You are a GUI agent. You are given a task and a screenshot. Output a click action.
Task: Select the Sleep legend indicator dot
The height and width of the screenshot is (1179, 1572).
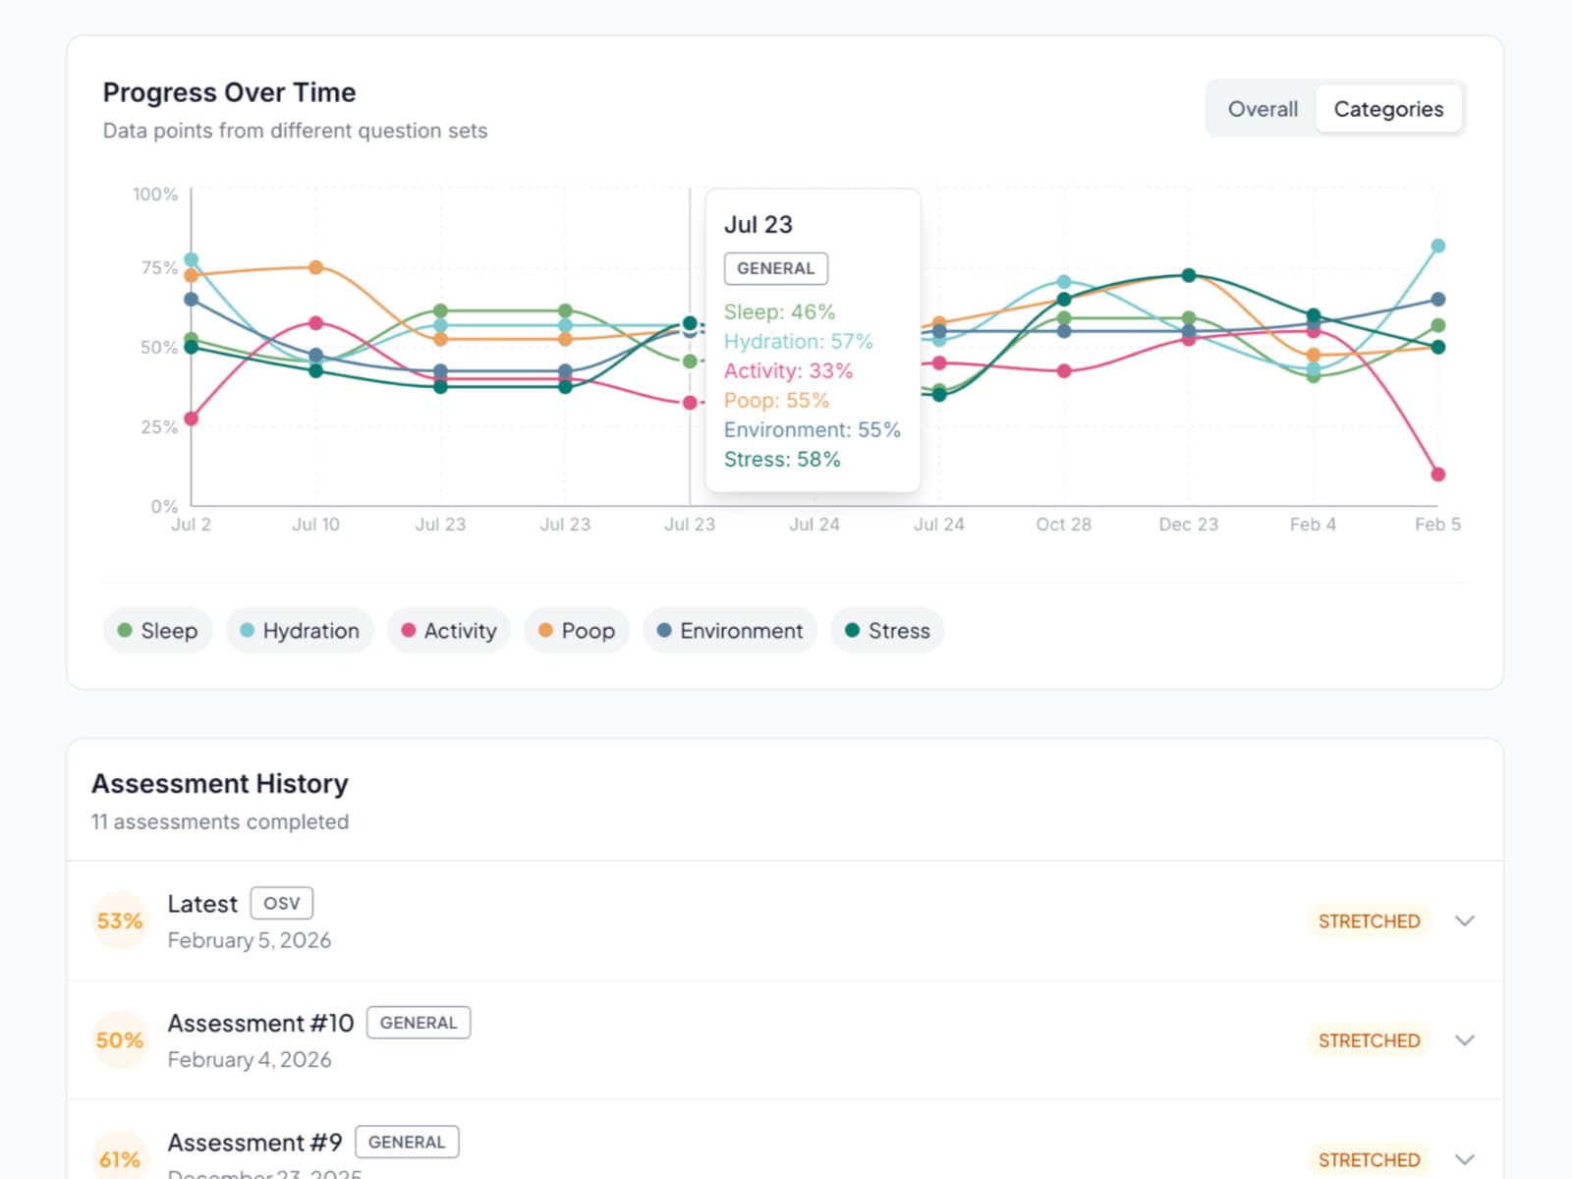point(124,630)
